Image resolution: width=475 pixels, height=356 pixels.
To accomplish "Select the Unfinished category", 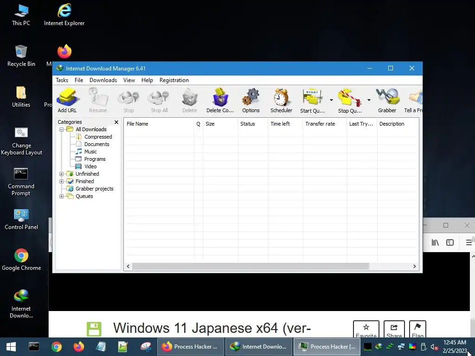I will point(87,174).
